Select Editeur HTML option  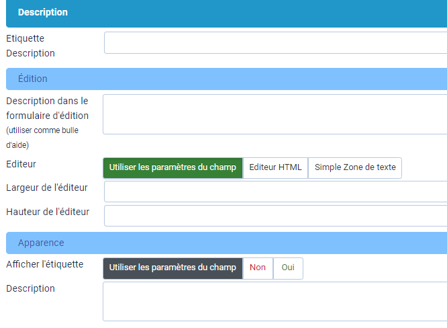[x=275, y=167]
